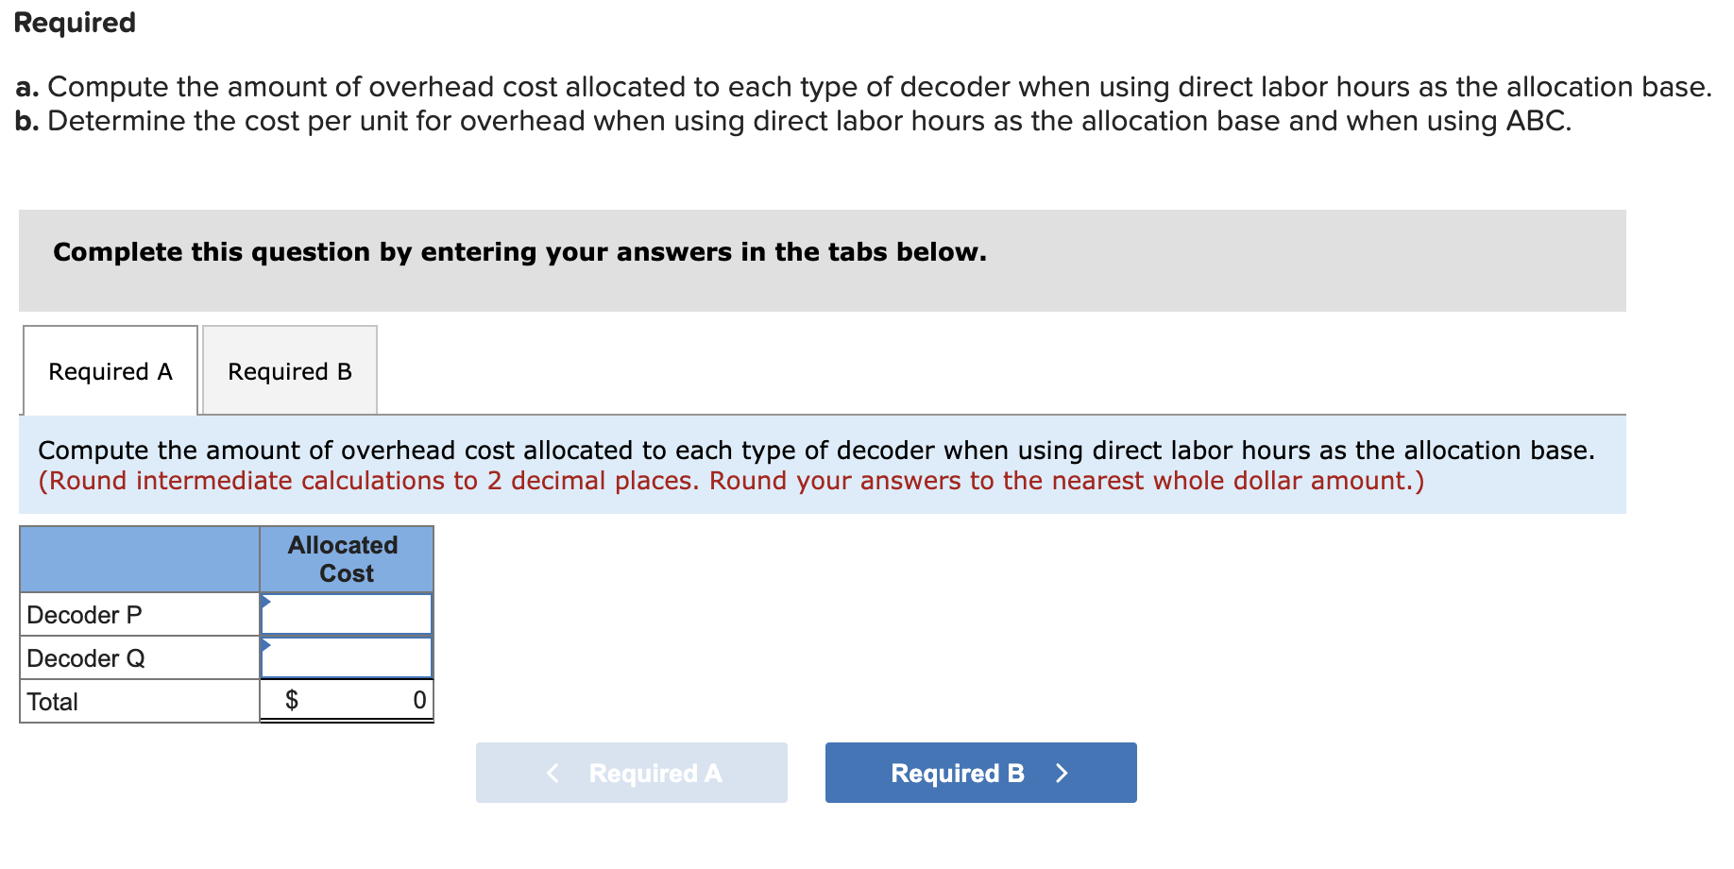Click the Decoder Q allocated cost input field
The width and height of the screenshot is (1734, 869).
click(349, 656)
